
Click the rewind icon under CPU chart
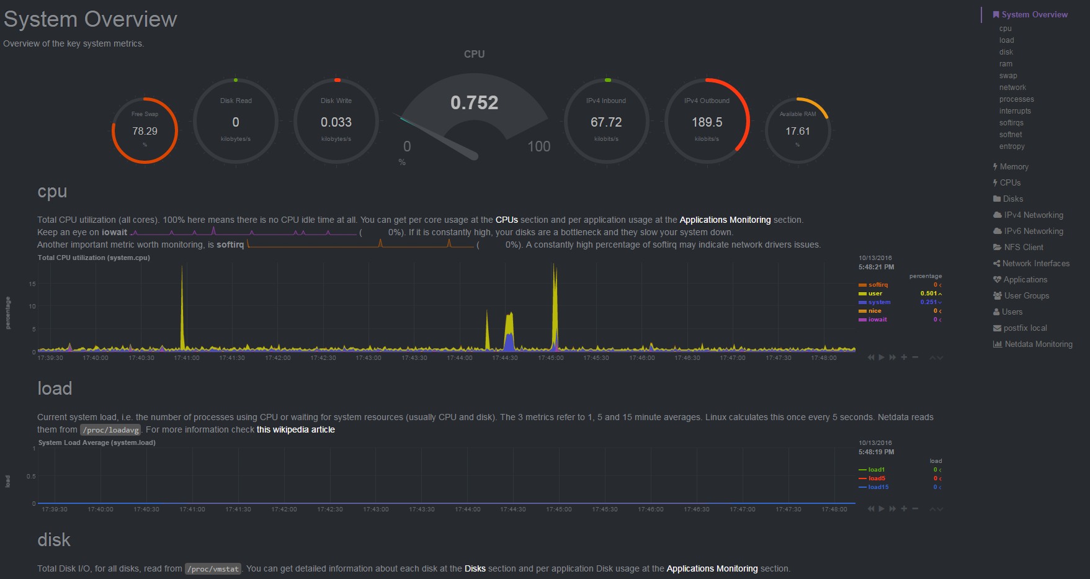871,357
